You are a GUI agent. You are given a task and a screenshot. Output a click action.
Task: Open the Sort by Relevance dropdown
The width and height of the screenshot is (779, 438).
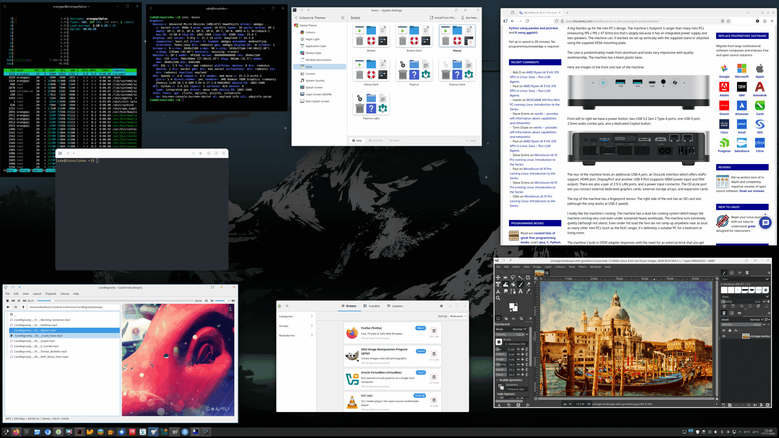point(458,316)
